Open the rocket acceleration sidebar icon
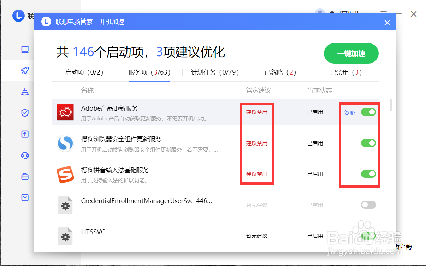Viewport: 426px width, 266px height. (25, 71)
